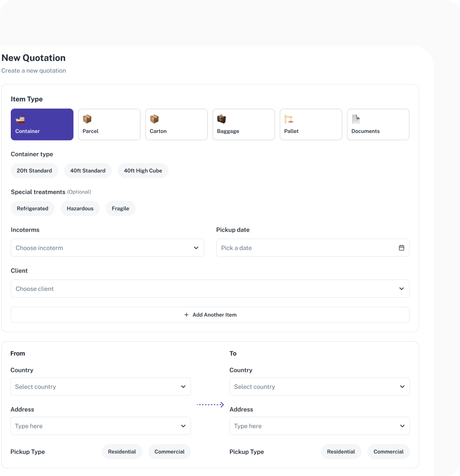Select the Container item type ship icon
Image resolution: width=460 pixels, height=476 pixels.
click(x=20, y=119)
